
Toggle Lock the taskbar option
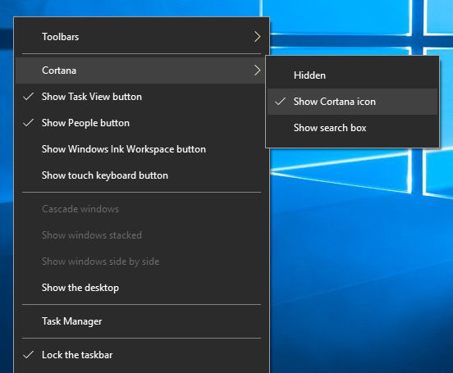141,355
